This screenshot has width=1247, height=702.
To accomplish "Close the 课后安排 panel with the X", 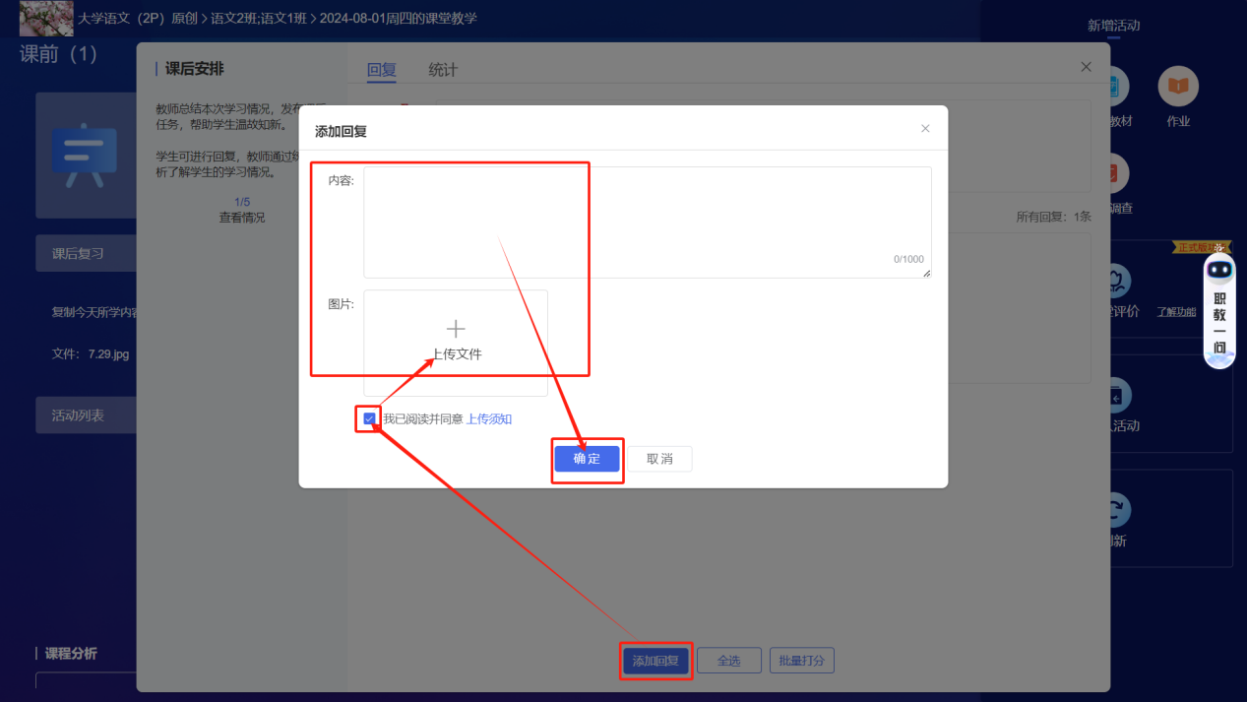I will (x=1086, y=67).
